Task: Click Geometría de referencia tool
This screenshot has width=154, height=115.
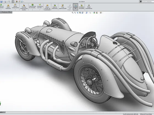Action: pos(40,6)
